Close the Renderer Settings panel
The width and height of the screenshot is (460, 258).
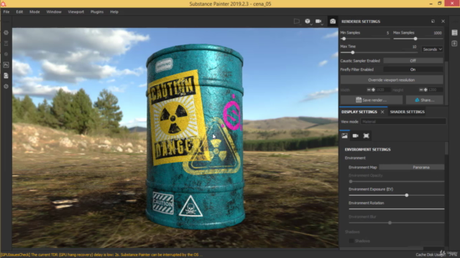(x=443, y=21)
